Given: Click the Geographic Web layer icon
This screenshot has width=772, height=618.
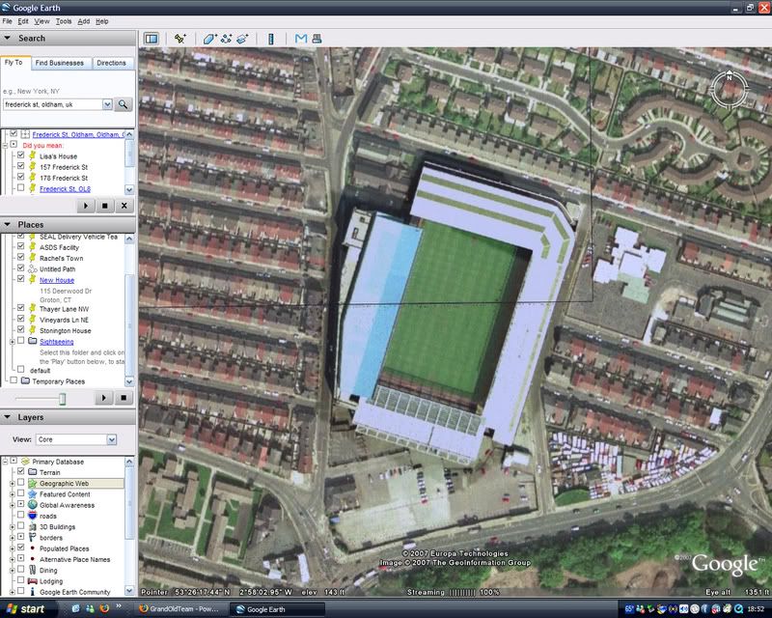Looking at the screenshot, I should tap(33, 484).
